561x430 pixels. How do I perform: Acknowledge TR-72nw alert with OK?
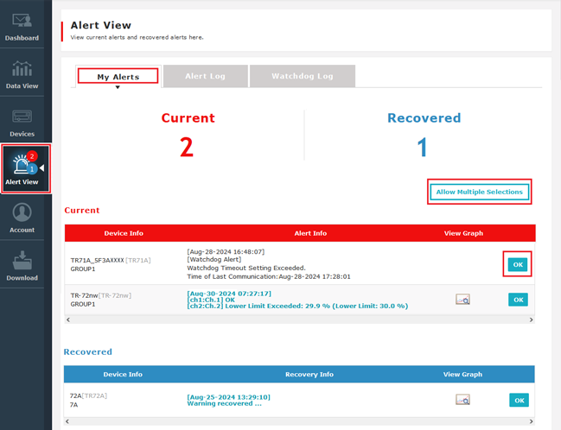click(x=518, y=300)
